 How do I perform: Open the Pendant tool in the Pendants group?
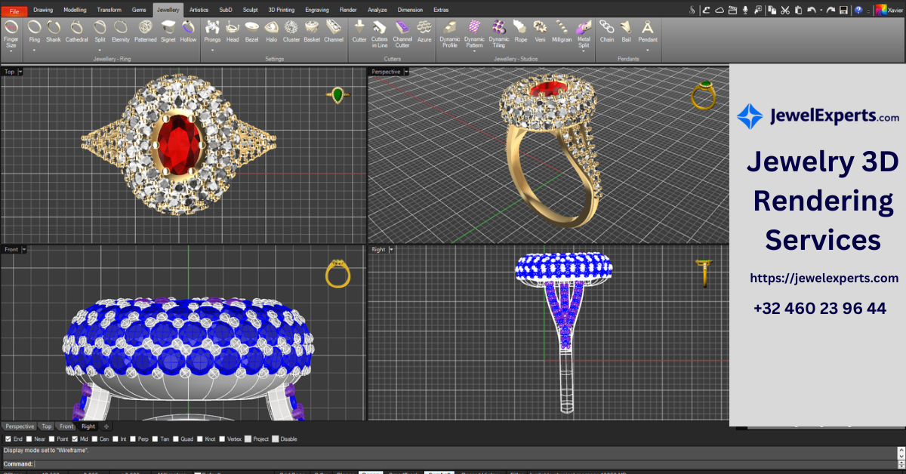[x=647, y=34]
